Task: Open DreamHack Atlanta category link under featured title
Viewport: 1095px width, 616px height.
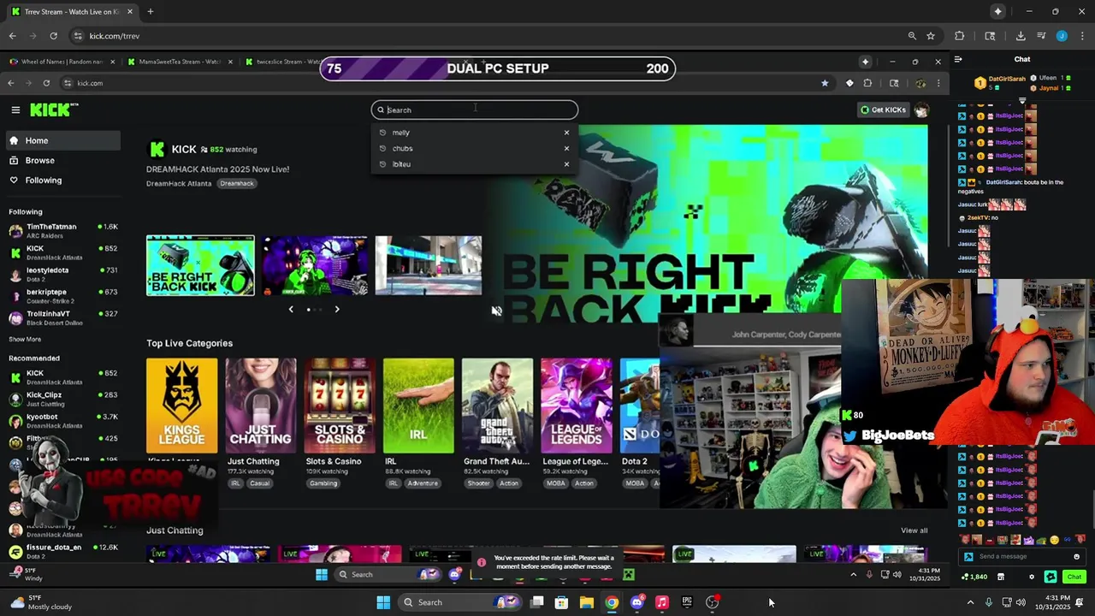Action: tap(179, 184)
